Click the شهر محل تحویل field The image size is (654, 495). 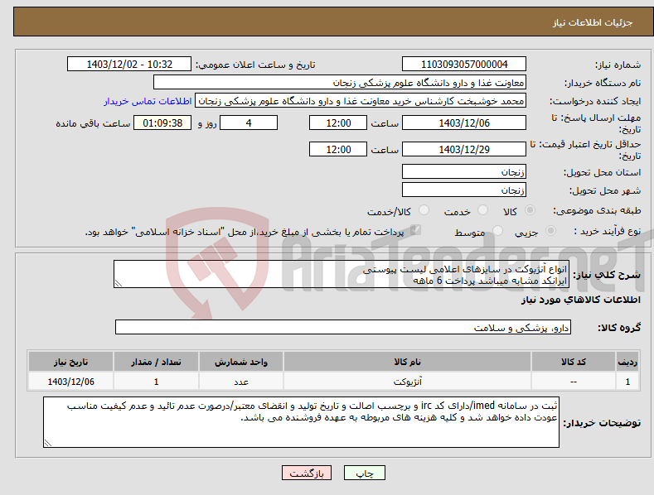pos(464,190)
